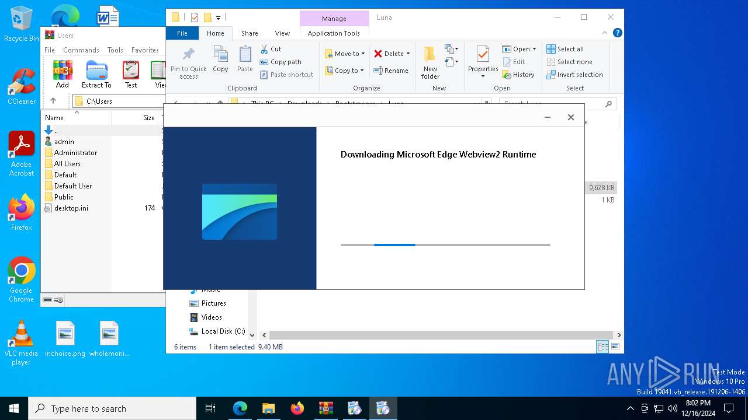Click Windows Start button

pos(14,408)
